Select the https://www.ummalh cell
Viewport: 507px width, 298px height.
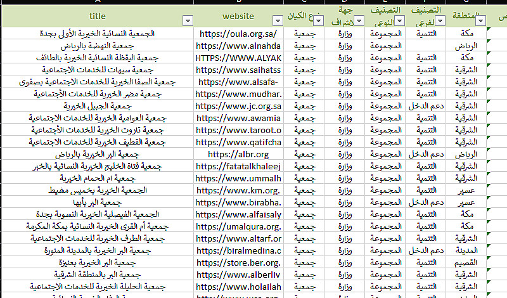pos(239,178)
